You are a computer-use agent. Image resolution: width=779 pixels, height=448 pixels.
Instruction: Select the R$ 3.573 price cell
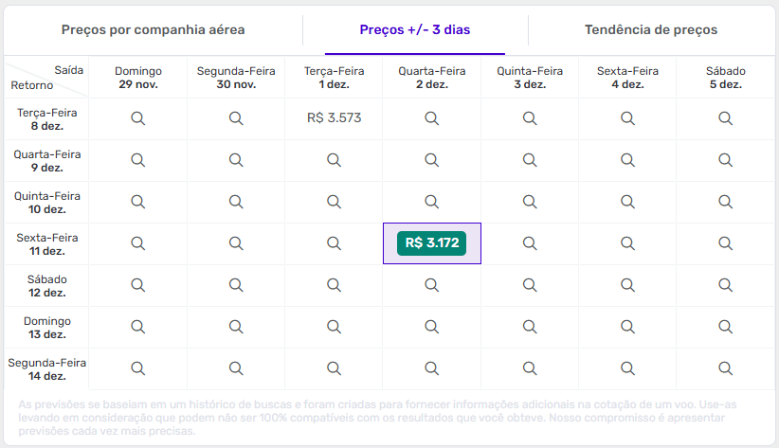coord(334,118)
